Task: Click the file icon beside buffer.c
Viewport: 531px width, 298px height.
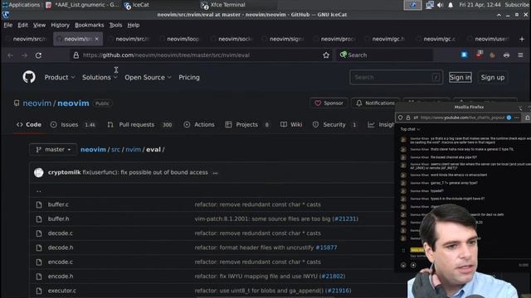Action: coord(39,204)
